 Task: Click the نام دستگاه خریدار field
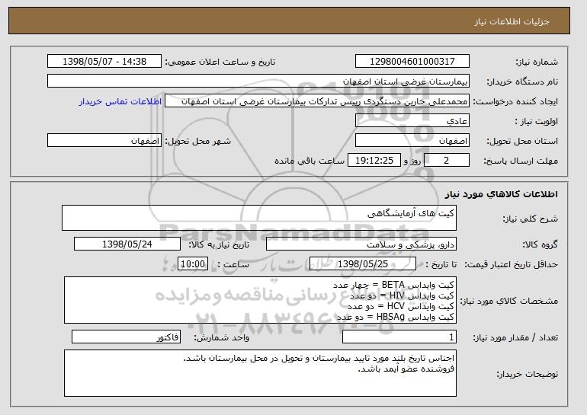[258, 81]
